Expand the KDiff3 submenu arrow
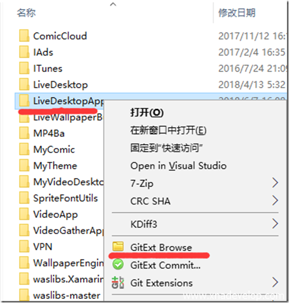This screenshot has width=289, height=303. [x=275, y=224]
